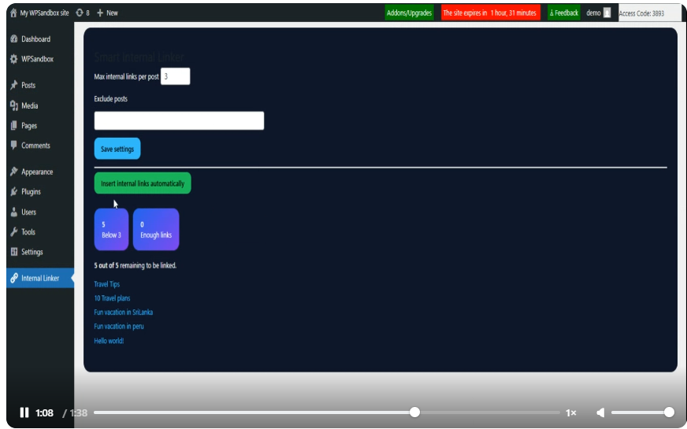Image resolution: width=687 pixels, height=429 pixels.
Task: Open the Travel Tips post link
Action: [x=107, y=284]
